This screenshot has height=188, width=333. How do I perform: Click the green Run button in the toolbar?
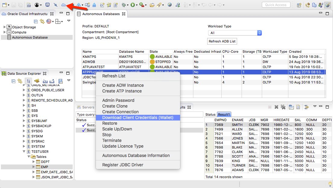click(x=132, y=5)
